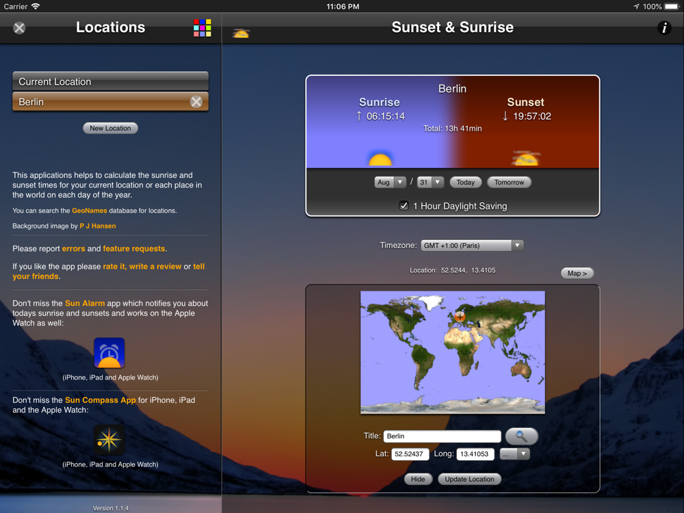Tap the Berlin crosshair marker on map

[460, 316]
